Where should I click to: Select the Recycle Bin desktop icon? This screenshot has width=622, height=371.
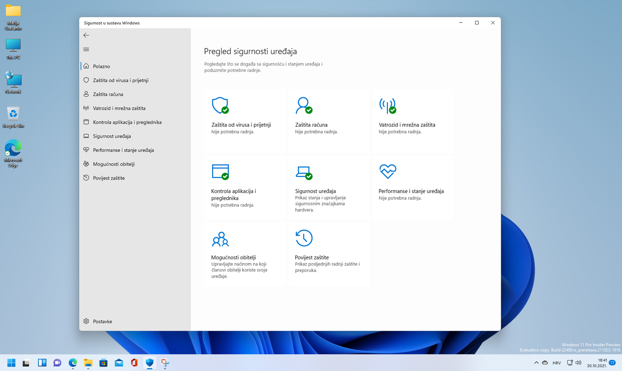[13, 117]
